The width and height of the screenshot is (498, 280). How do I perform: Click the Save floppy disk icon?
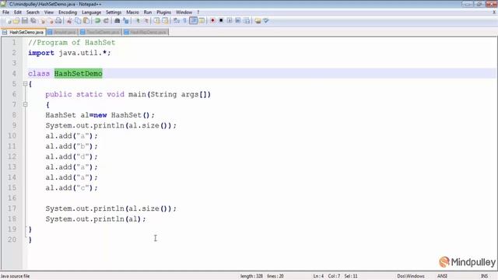coord(25,21)
